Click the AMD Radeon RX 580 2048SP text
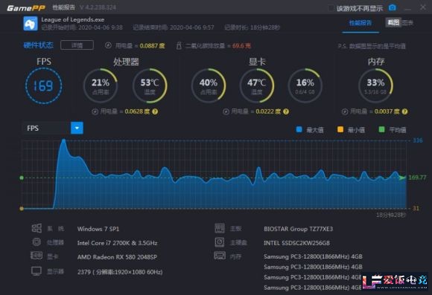The width and height of the screenshot is (432, 295). pyautogui.click(x=117, y=257)
